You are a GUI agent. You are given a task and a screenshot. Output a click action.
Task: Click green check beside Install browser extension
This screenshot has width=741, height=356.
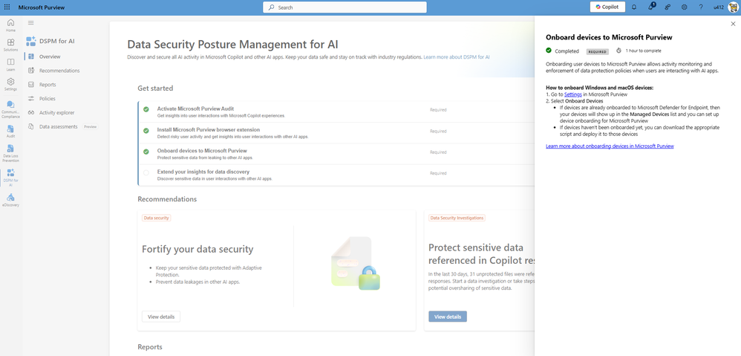pos(146,131)
